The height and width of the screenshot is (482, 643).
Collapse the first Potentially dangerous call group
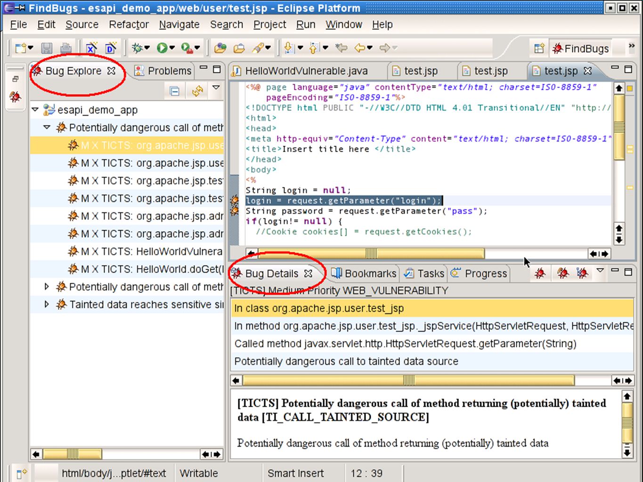47,128
